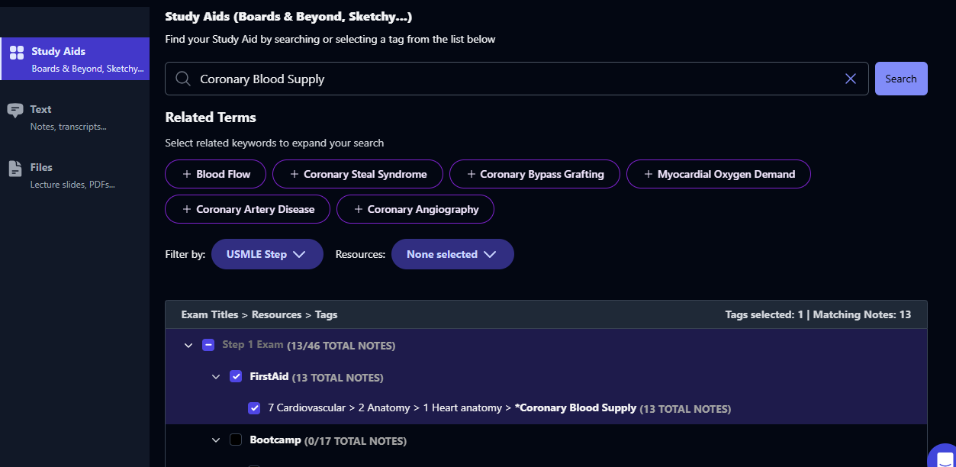Open the Resources None selected dropdown
956x467 pixels.
452,254
